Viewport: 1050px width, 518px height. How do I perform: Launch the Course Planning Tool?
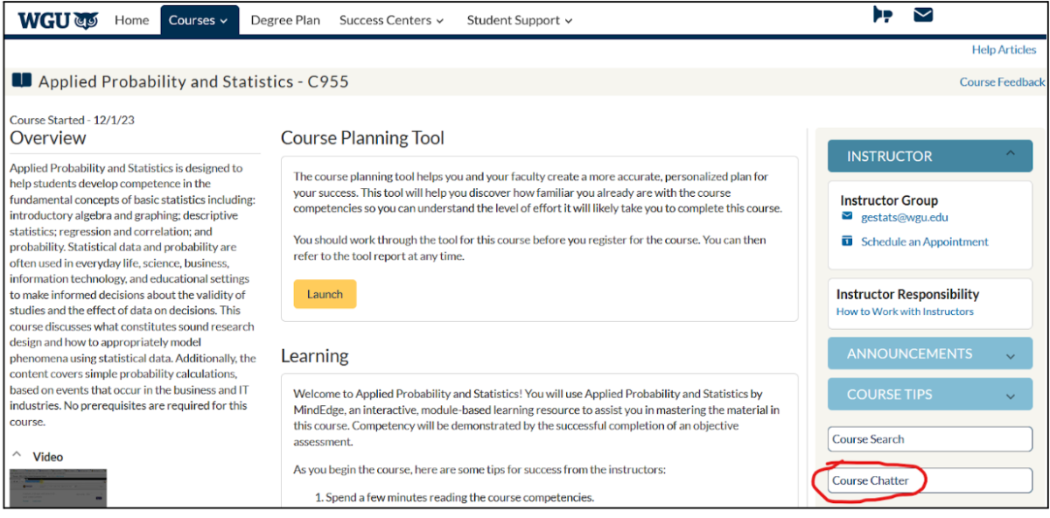tap(325, 294)
